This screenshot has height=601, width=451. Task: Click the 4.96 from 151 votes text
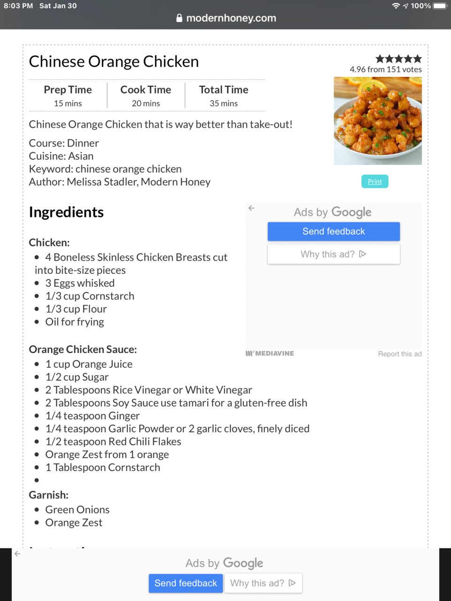[x=386, y=69]
